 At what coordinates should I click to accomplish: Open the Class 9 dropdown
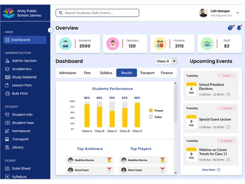click(x=166, y=61)
